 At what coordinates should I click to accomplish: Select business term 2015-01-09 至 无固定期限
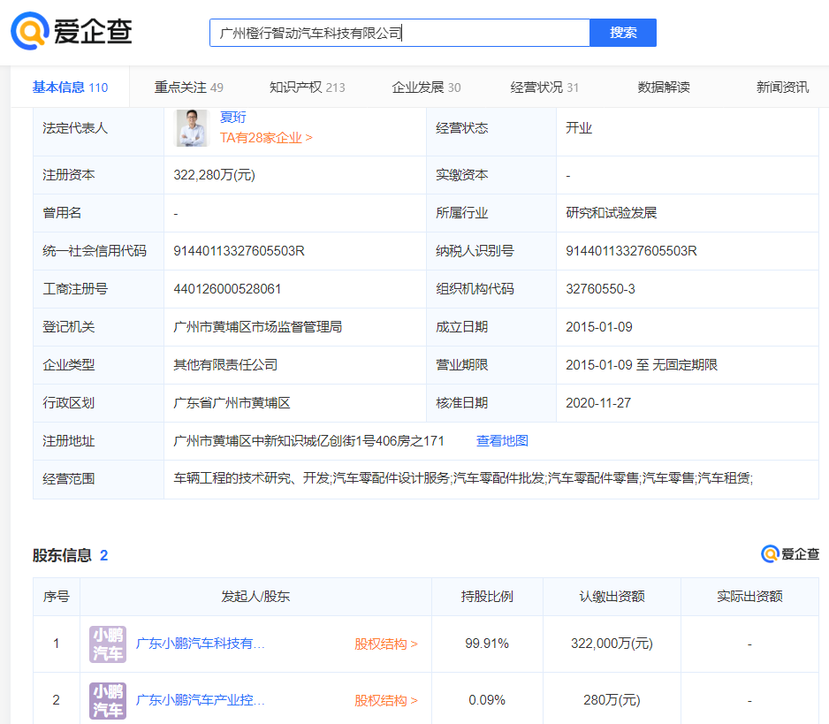[x=642, y=365]
